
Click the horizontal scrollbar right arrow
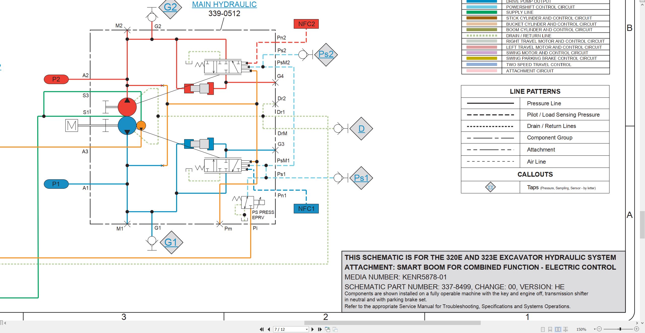point(637,323)
